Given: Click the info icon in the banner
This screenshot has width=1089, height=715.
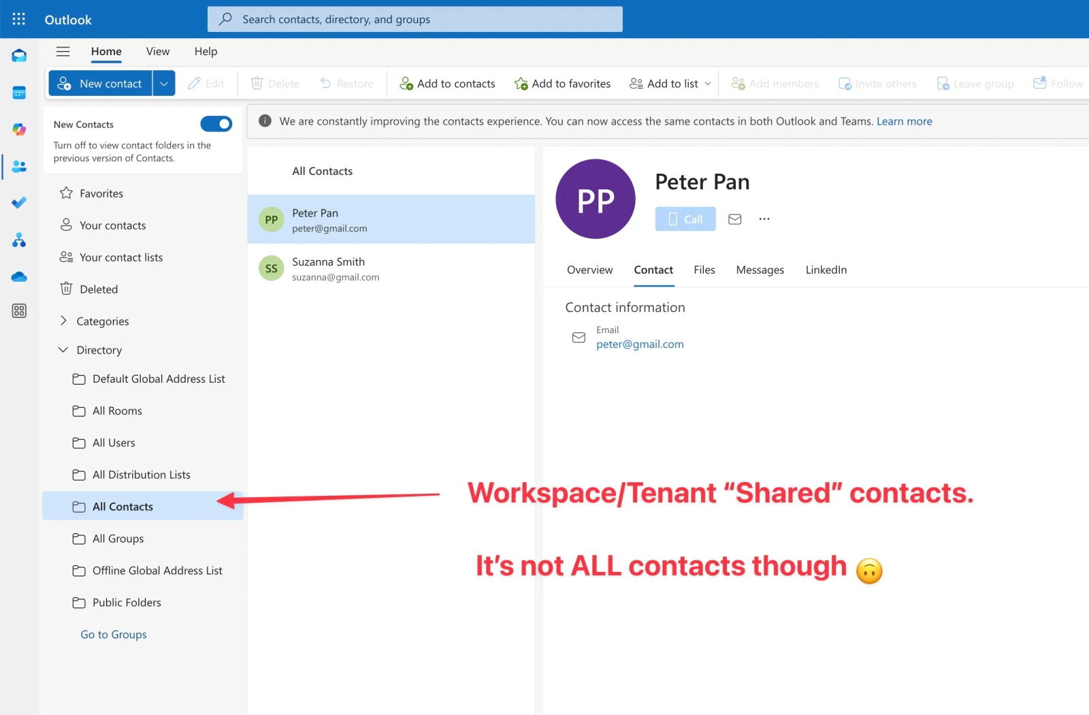Looking at the screenshot, I should point(265,121).
